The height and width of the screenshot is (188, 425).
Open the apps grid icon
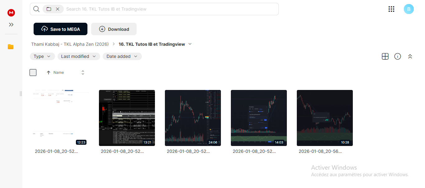click(391, 9)
